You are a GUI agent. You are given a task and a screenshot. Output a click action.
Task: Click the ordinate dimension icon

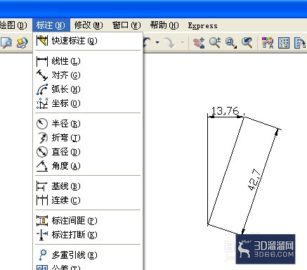coord(42,103)
